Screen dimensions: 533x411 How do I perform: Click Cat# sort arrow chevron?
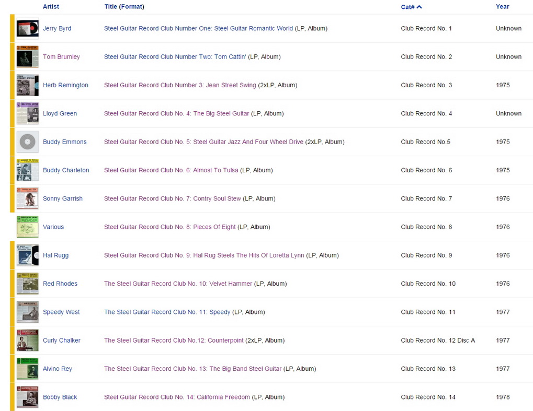pos(419,7)
